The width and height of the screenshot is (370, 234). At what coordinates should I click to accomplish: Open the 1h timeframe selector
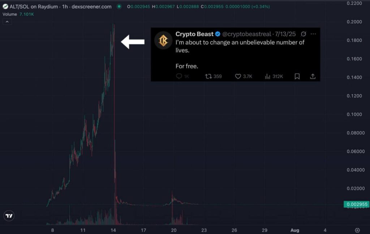(x=65, y=6)
